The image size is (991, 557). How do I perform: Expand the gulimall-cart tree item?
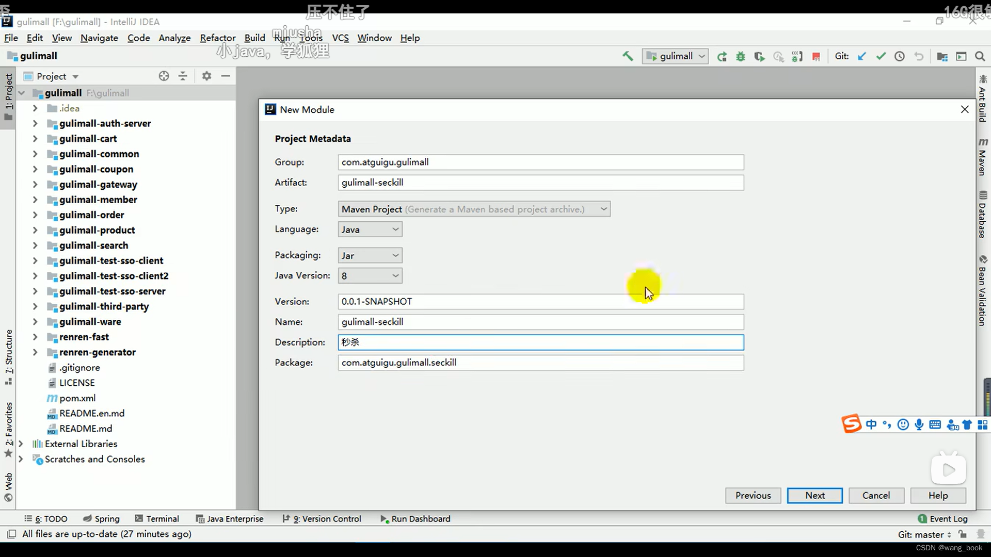(34, 138)
